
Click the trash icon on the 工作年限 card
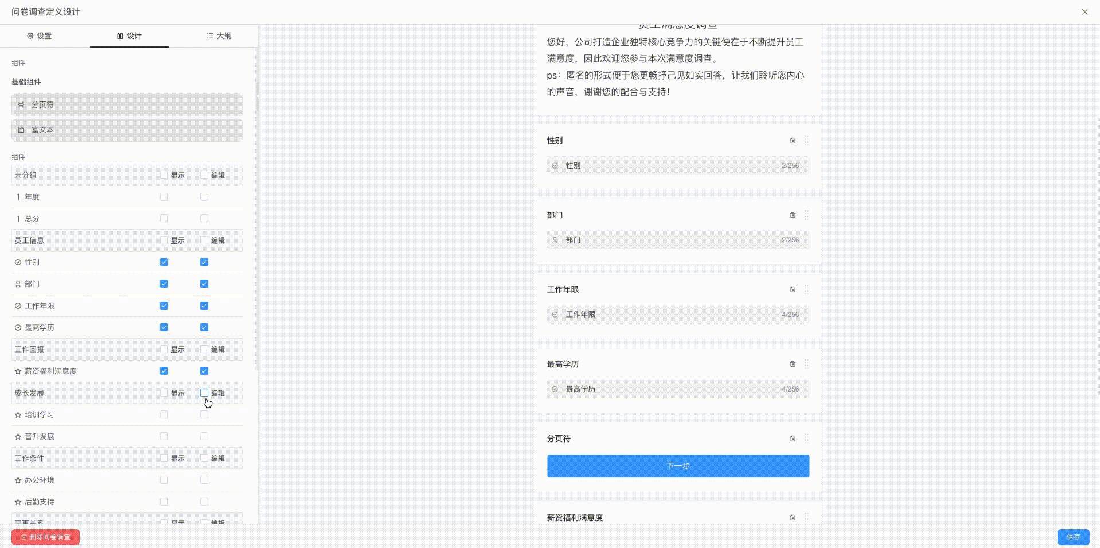(793, 289)
